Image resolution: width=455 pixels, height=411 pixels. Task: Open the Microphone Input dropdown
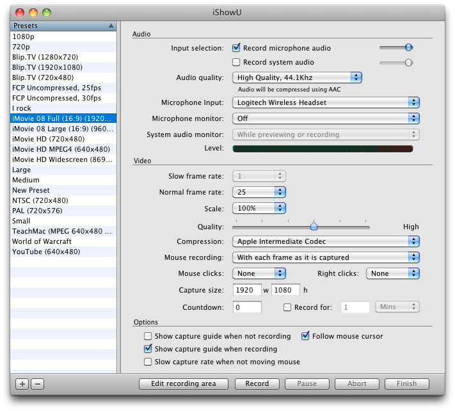[x=325, y=102]
